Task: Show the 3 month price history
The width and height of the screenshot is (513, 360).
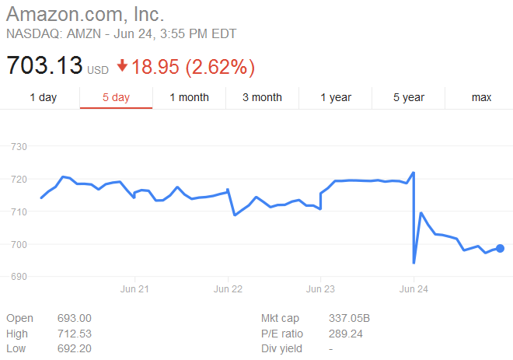Action: (x=262, y=97)
